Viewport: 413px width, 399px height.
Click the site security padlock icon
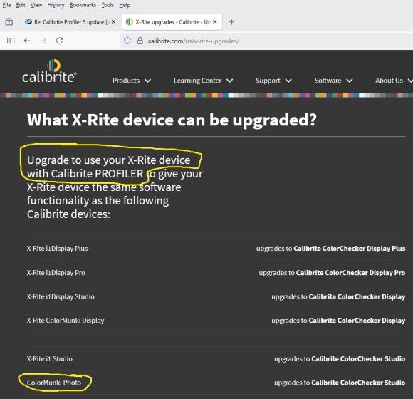140,41
